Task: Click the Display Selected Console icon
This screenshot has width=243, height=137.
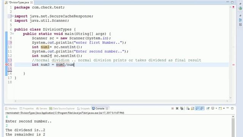Action: [213, 108]
